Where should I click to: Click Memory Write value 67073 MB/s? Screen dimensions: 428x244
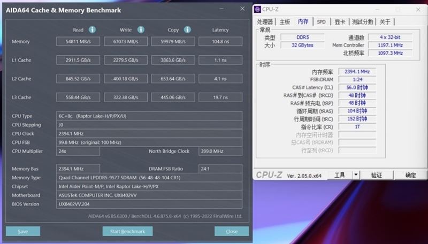tap(126, 42)
